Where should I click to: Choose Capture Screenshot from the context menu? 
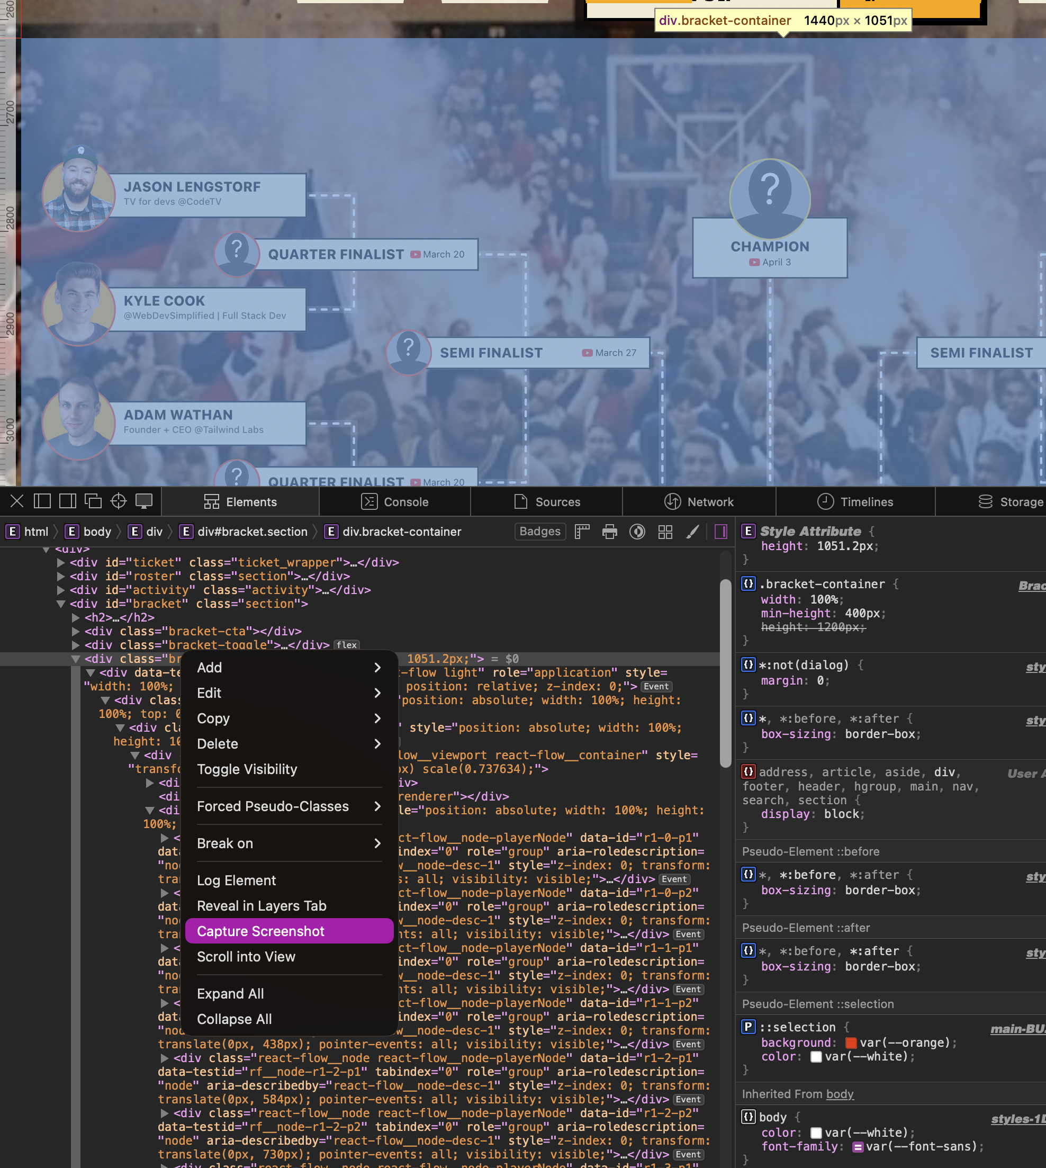coord(260,931)
